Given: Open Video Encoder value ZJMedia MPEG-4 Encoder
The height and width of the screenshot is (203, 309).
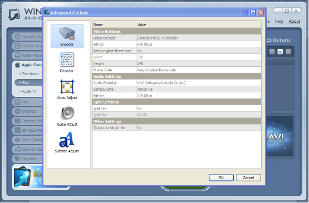Looking at the screenshot, I should tap(199, 38).
